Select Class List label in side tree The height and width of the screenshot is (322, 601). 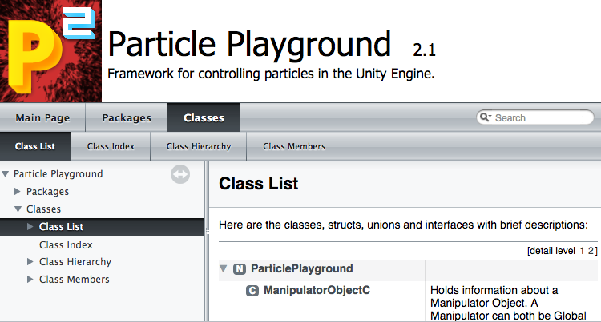tap(62, 226)
